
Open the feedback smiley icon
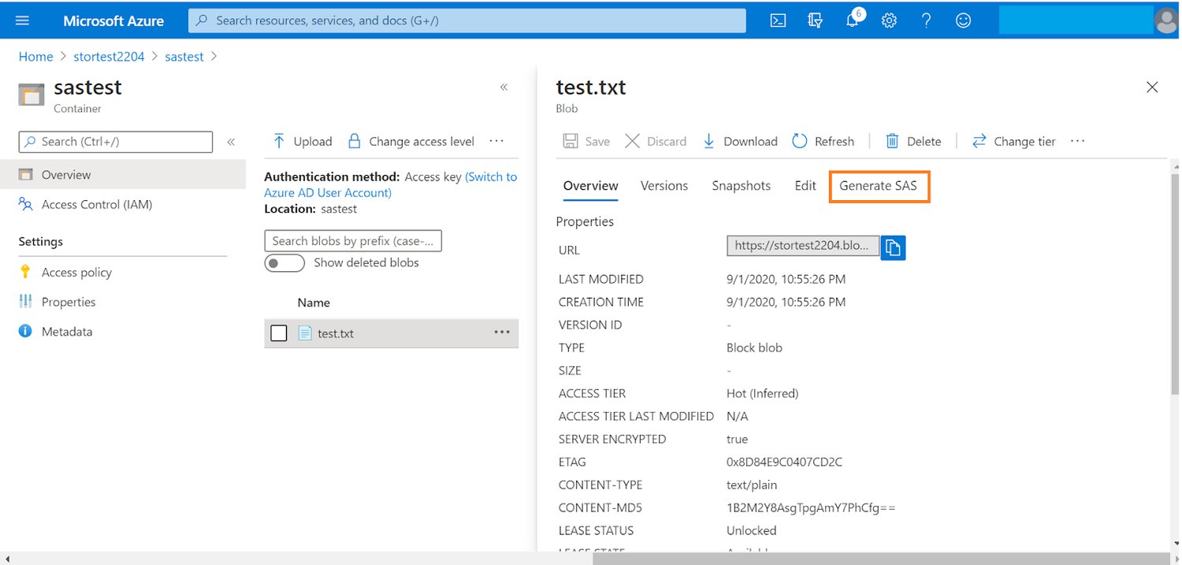pyautogui.click(x=963, y=21)
